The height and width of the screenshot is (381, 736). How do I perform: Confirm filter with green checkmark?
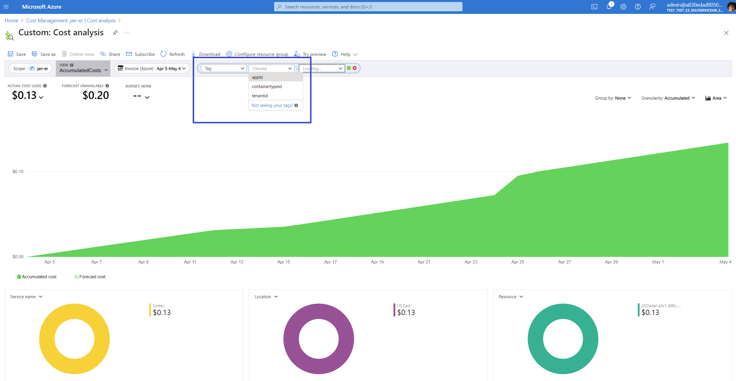(349, 68)
